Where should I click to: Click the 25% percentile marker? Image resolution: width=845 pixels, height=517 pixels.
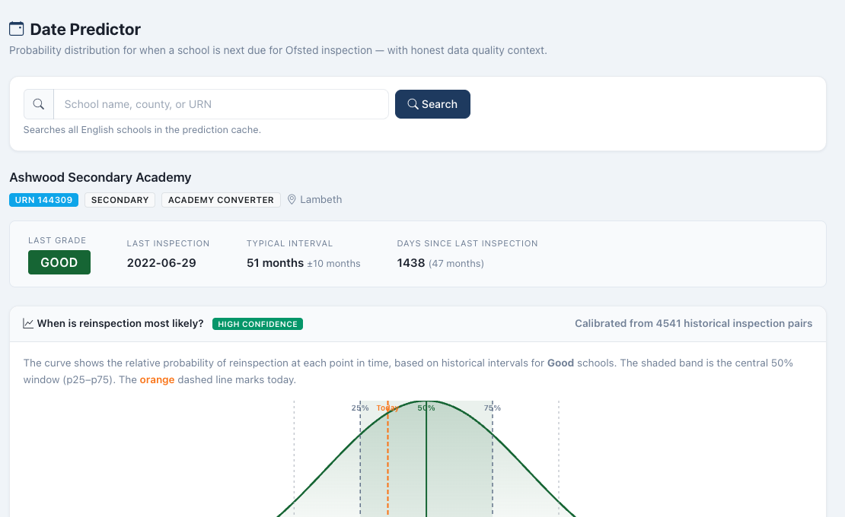(x=360, y=408)
